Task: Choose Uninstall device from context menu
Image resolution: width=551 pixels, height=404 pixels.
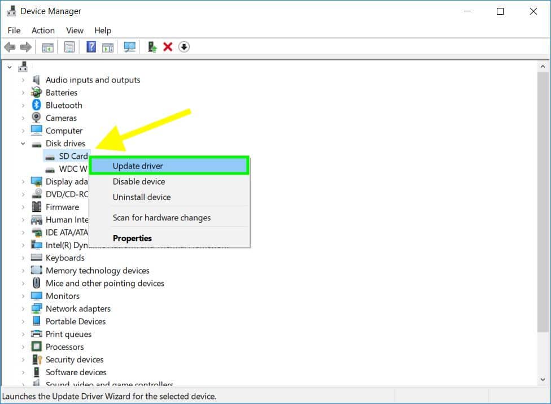Action: click(x=141, y=197)
